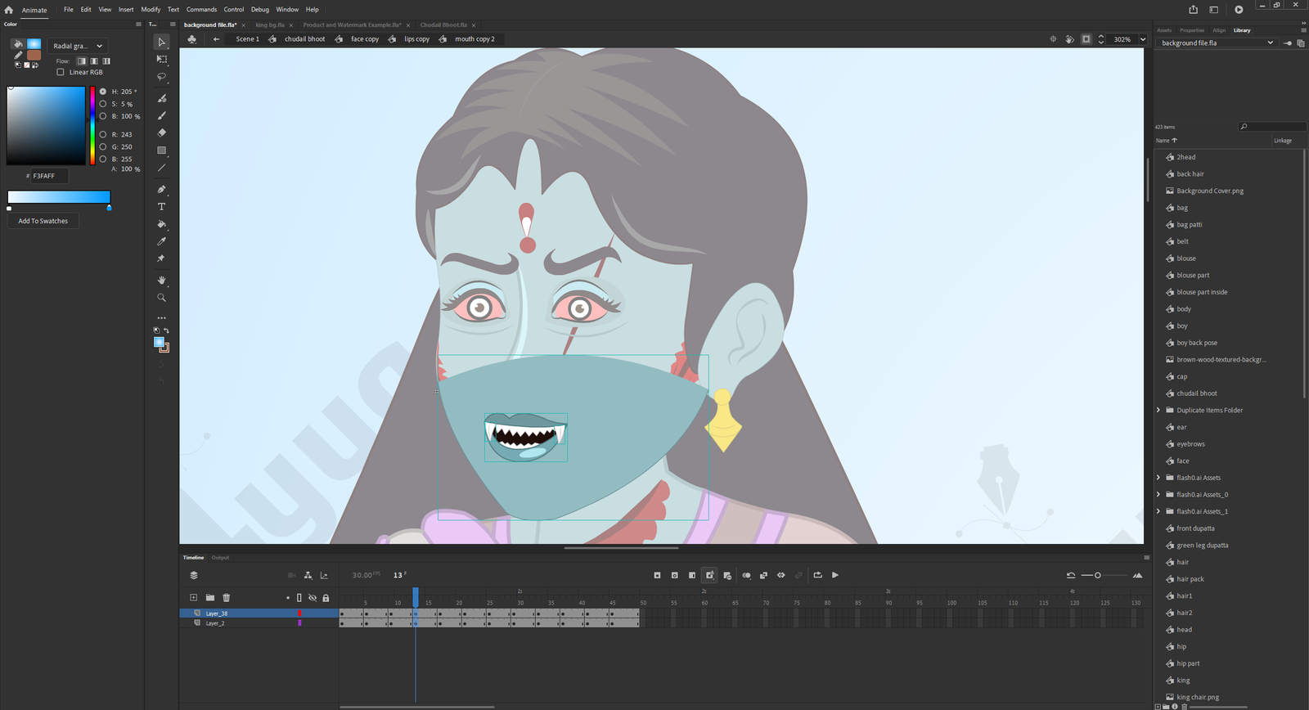Select the Lasso tool

pos(162,77)
